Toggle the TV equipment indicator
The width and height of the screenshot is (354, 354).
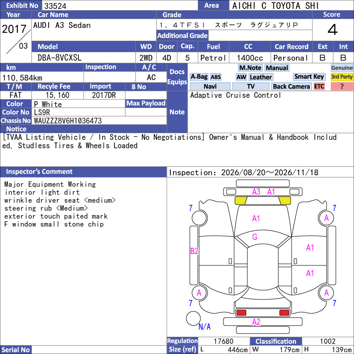click(250, 86)
